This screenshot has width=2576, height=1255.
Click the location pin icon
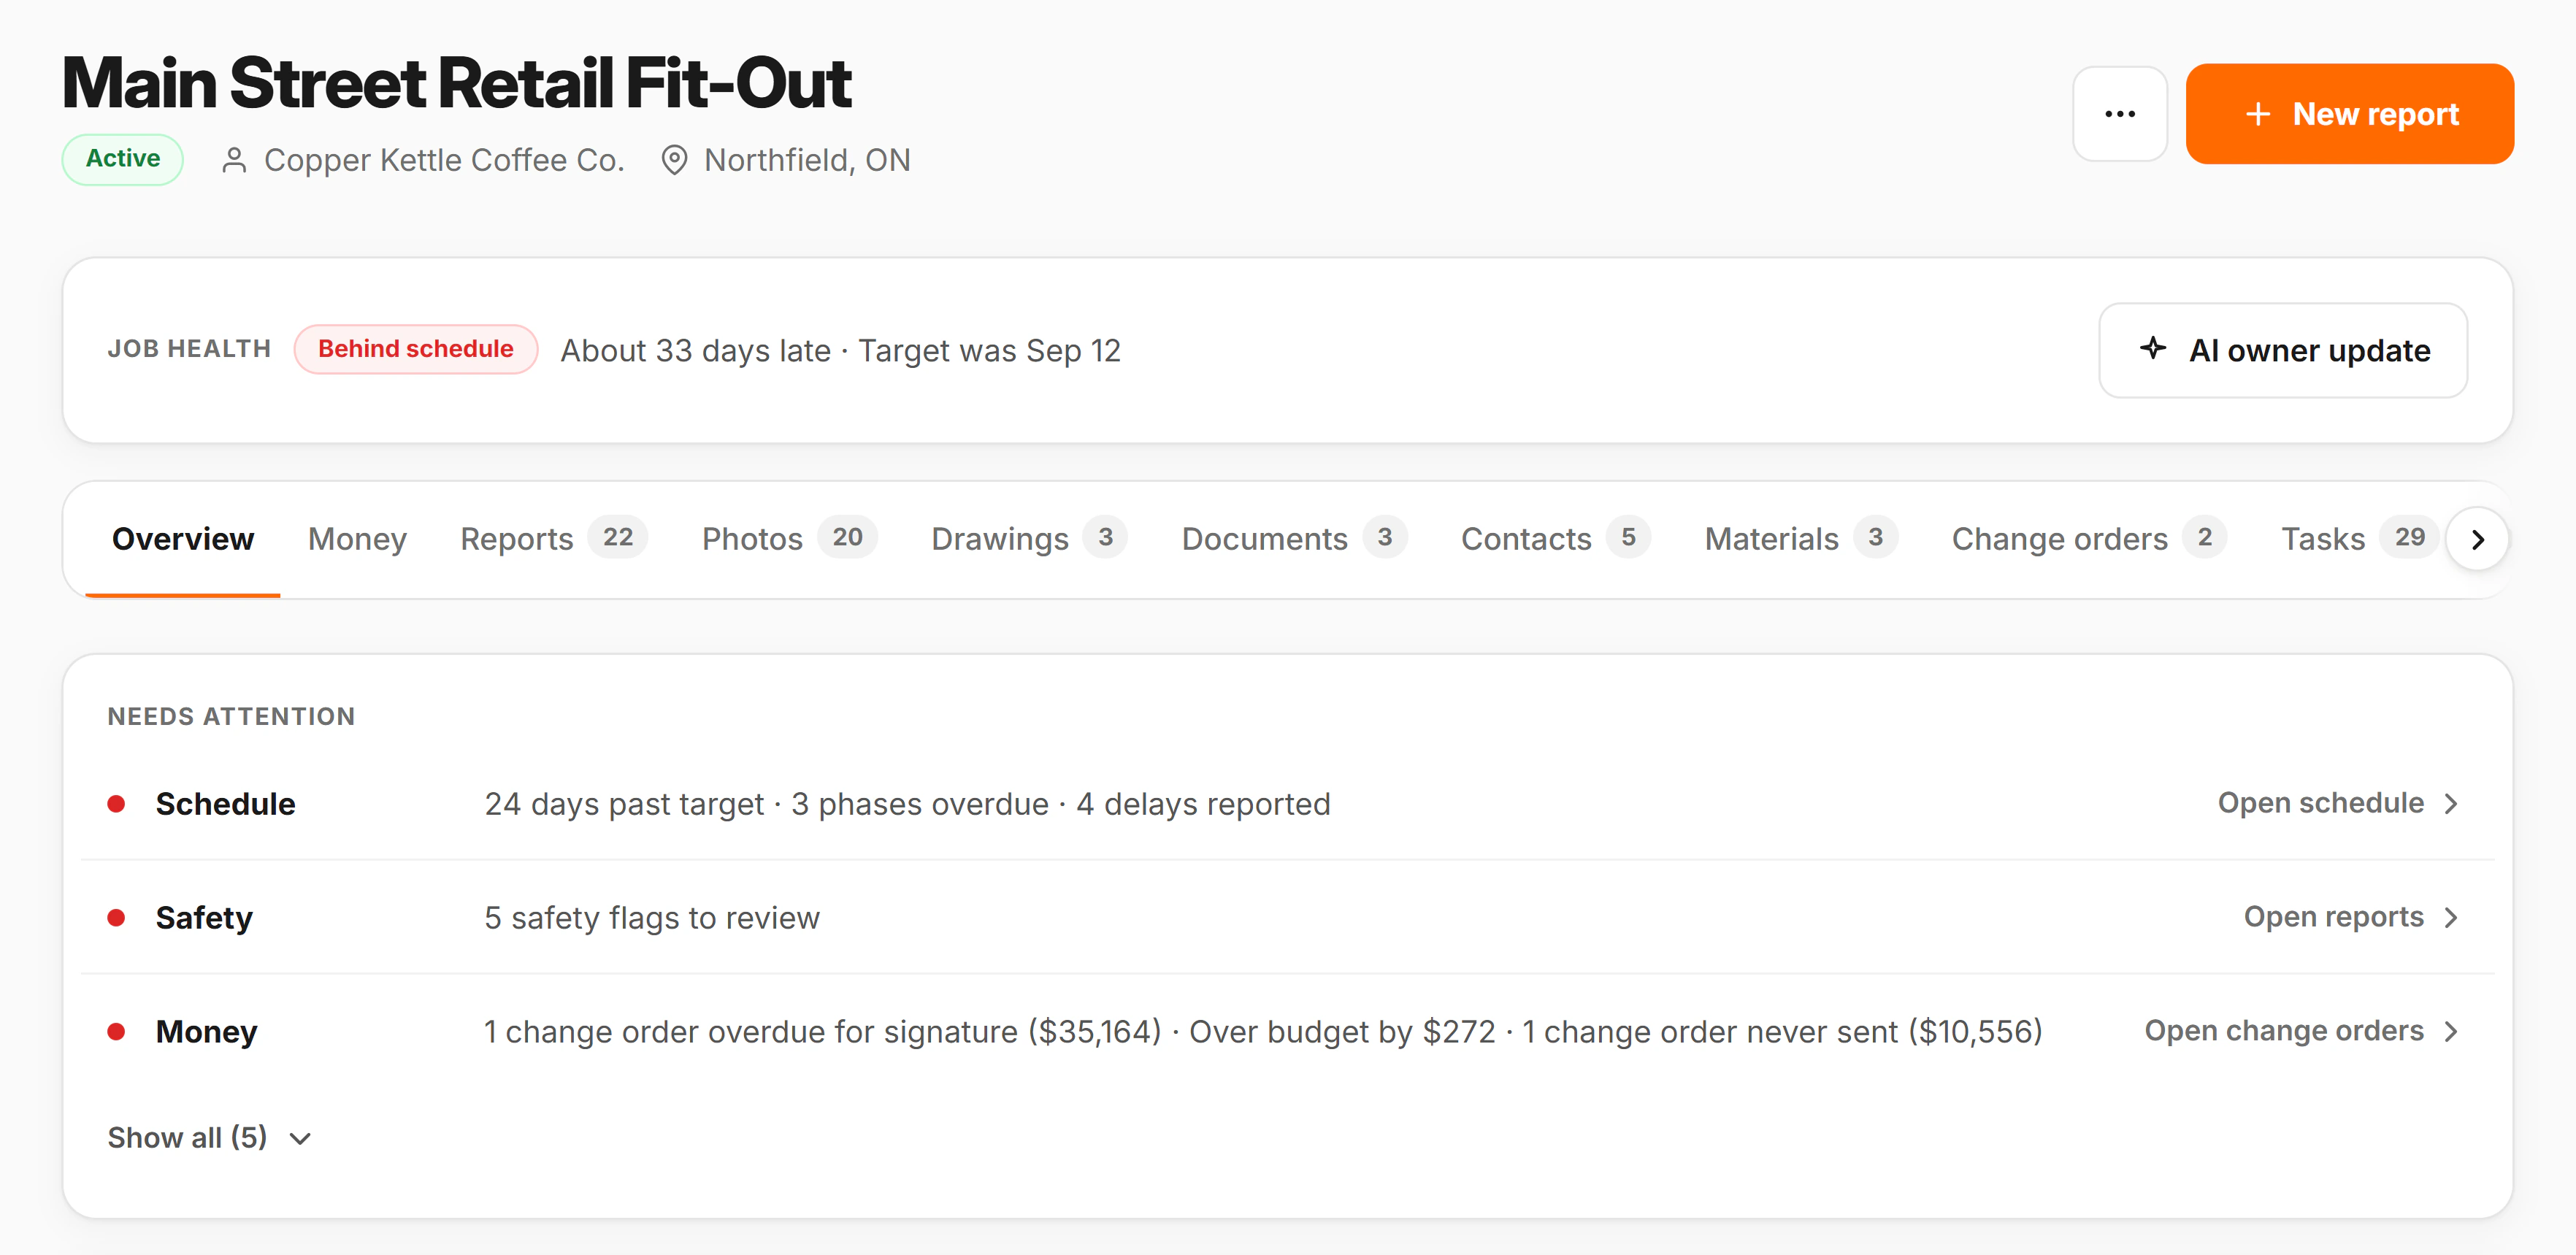(x=675, y=160)
